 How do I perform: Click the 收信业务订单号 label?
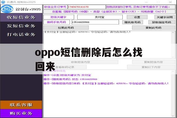click(55, 7)
